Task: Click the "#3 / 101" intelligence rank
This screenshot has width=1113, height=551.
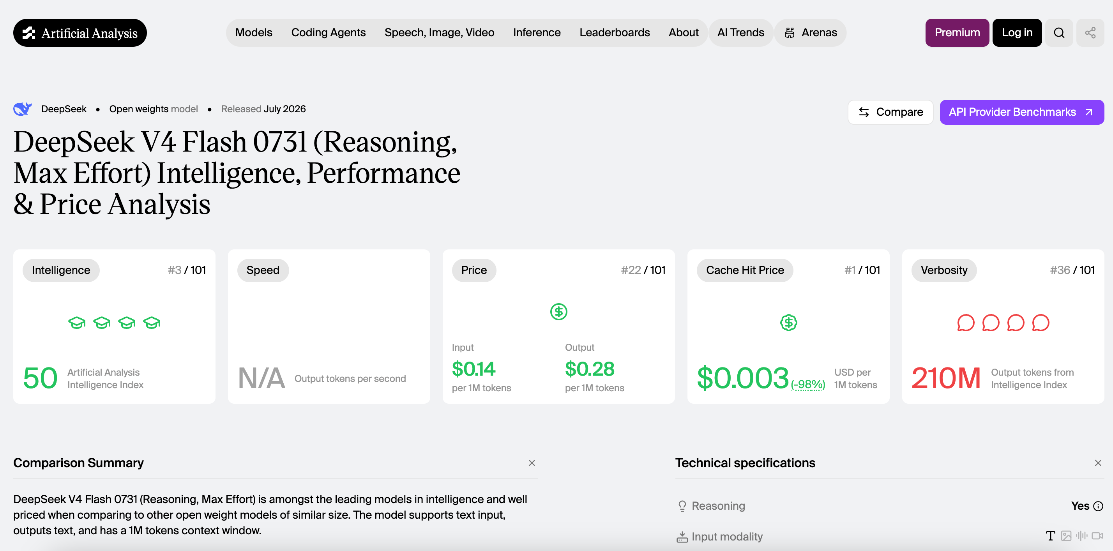Action: pos(187,270)
